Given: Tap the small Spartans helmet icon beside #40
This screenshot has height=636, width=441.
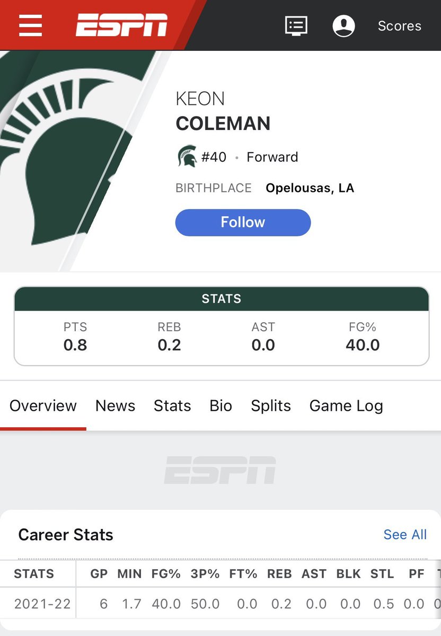Looking at the screenshot, I should point(187,157).
